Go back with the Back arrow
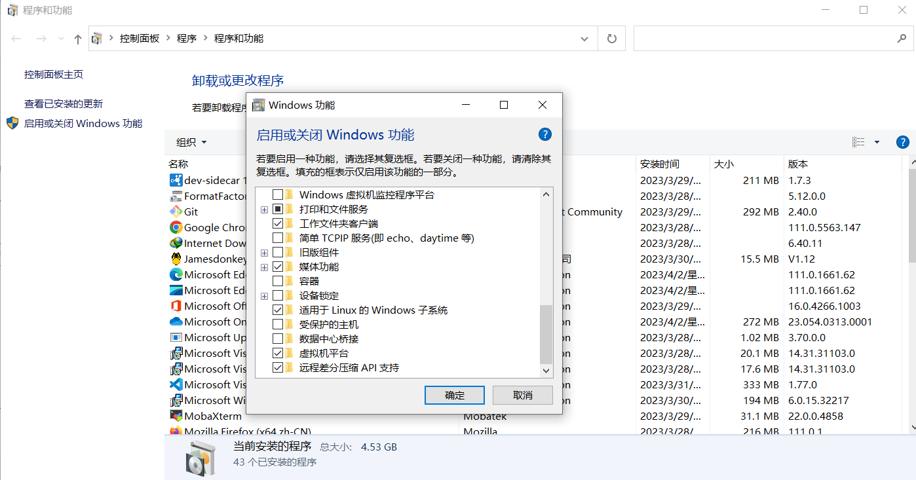 [x=16, y=39]
